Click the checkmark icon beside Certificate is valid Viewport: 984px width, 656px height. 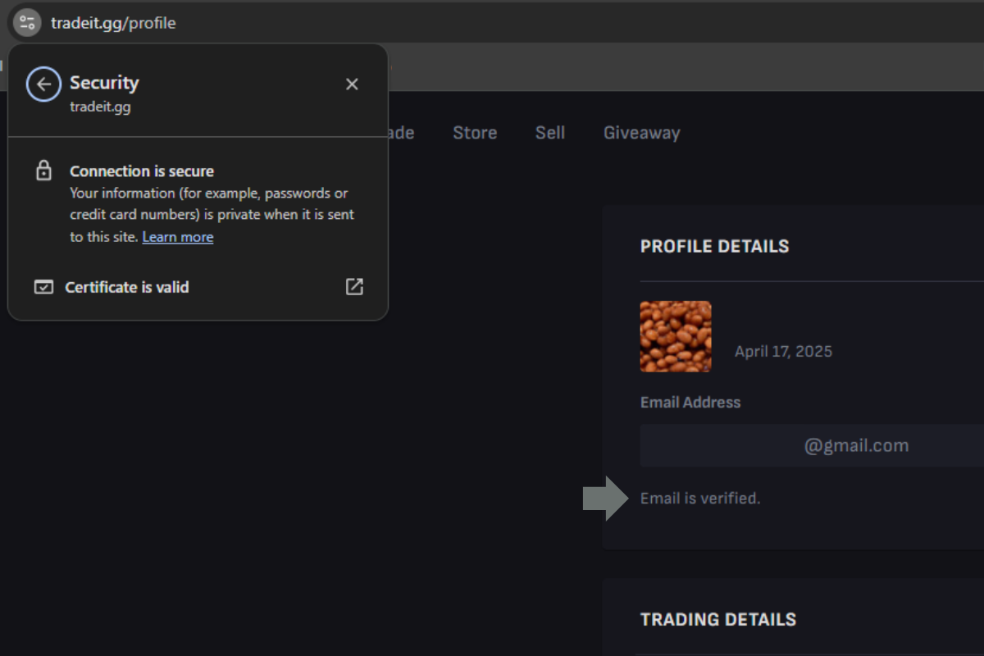pyautogui.click(x=43, y=287)
